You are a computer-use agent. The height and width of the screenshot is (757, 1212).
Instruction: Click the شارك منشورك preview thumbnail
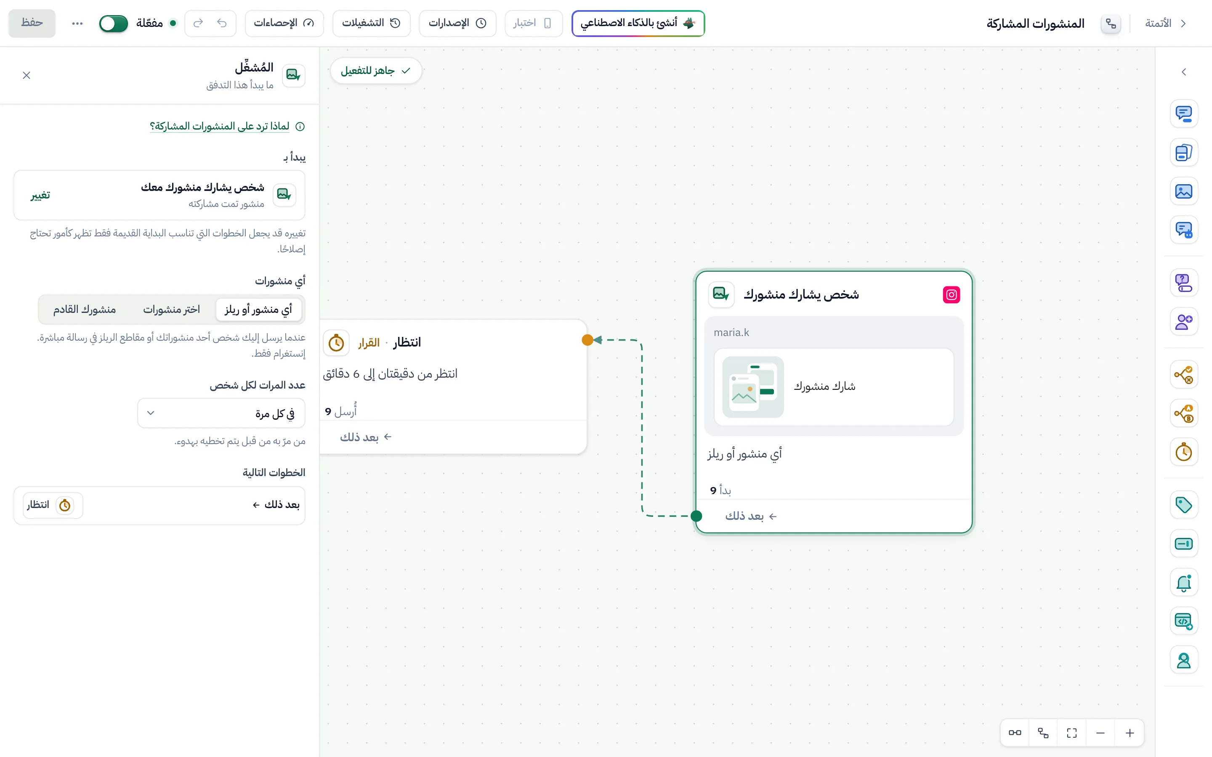point(753,387)
